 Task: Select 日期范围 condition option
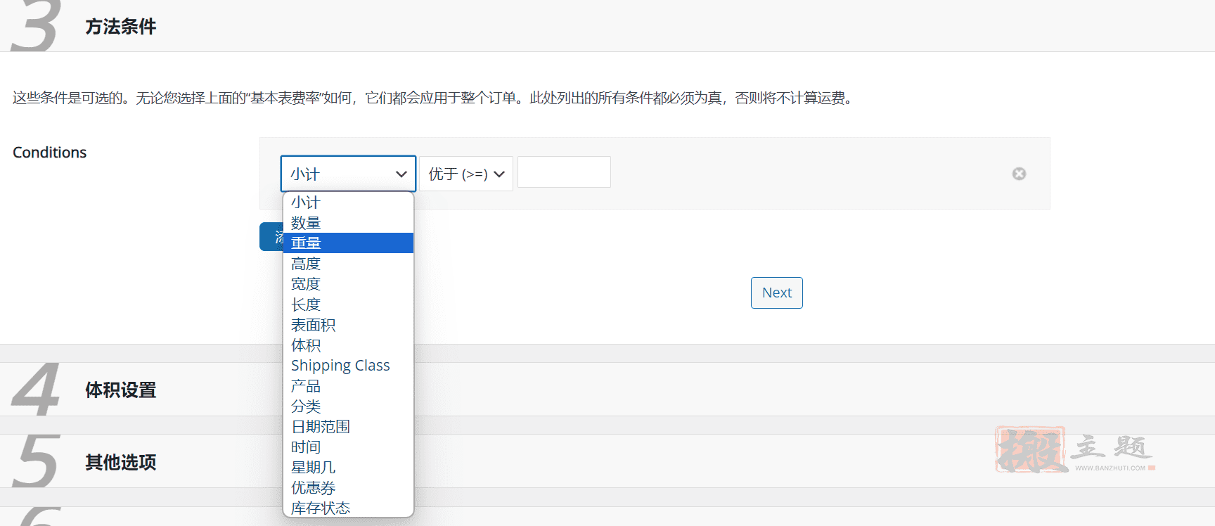[x=348, y=427]
